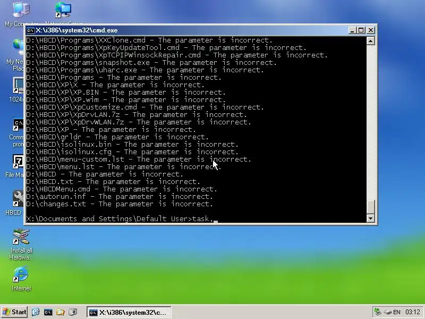The image size is (425, 319).
Task: Select the Install all Hardware desktop icon
Action: tap(21, 244)
